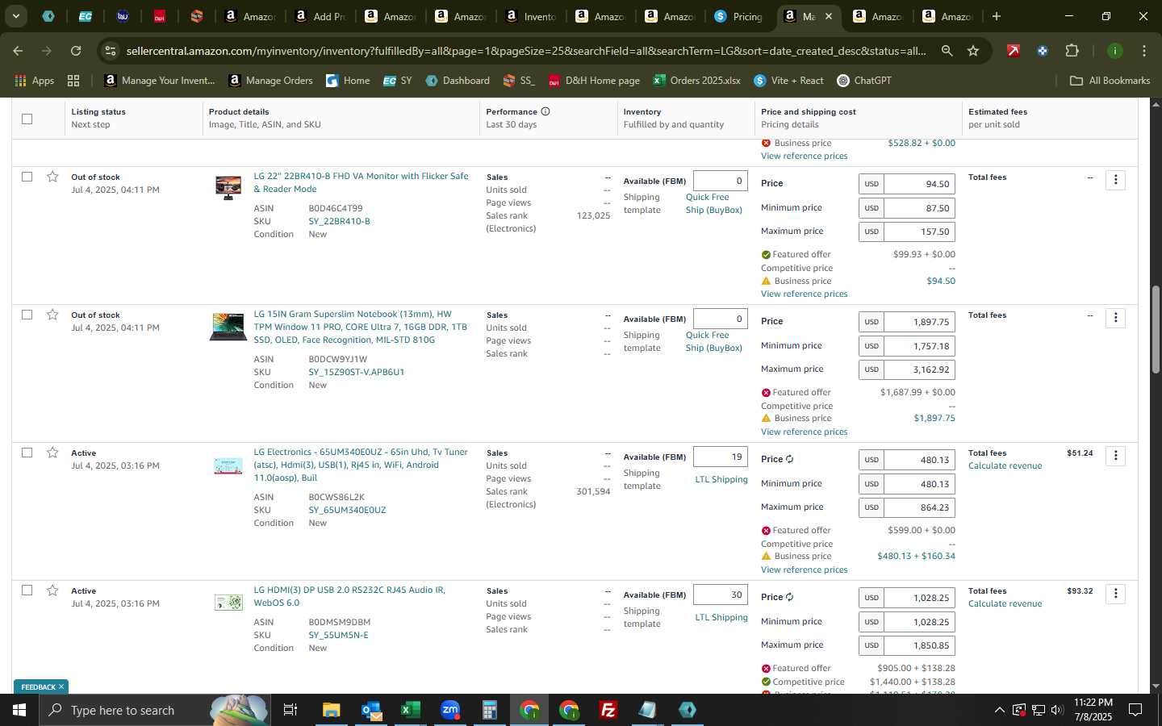Screen dimensions: 1162x726
Task: Open a new browser tab
Action: tap(997, 16)
